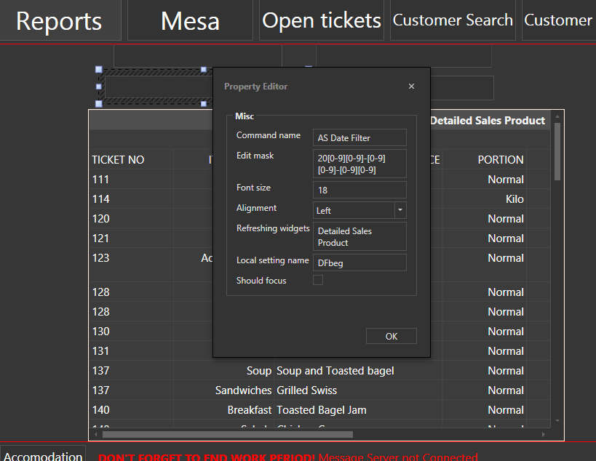Switch to the Mesa screen

190,20
